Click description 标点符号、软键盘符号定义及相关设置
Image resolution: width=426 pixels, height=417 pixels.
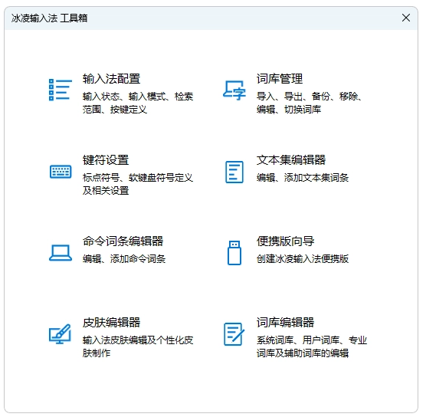[x=138, y=184]
